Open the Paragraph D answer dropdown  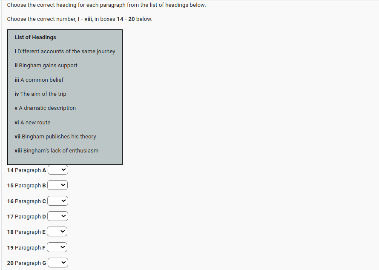(x=58, y=216)
